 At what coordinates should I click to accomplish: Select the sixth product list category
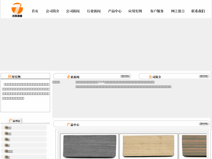tap(24, 157)
